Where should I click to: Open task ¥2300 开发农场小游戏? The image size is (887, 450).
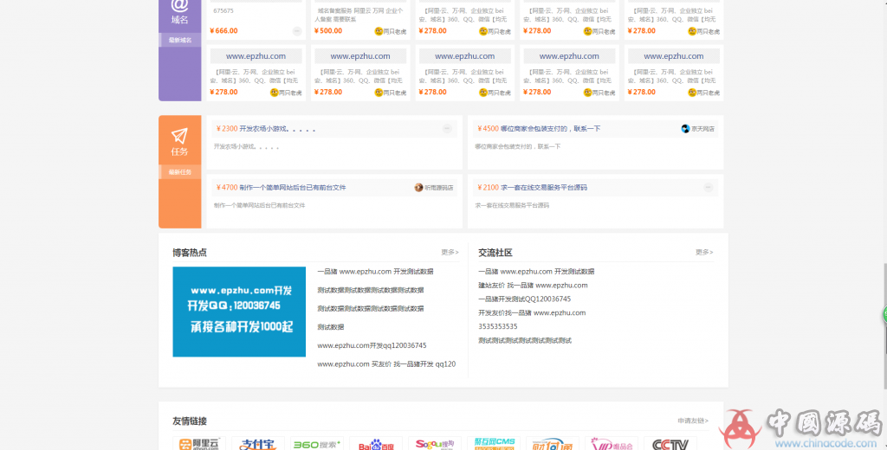pyautogui.click(x=266, y=129)
